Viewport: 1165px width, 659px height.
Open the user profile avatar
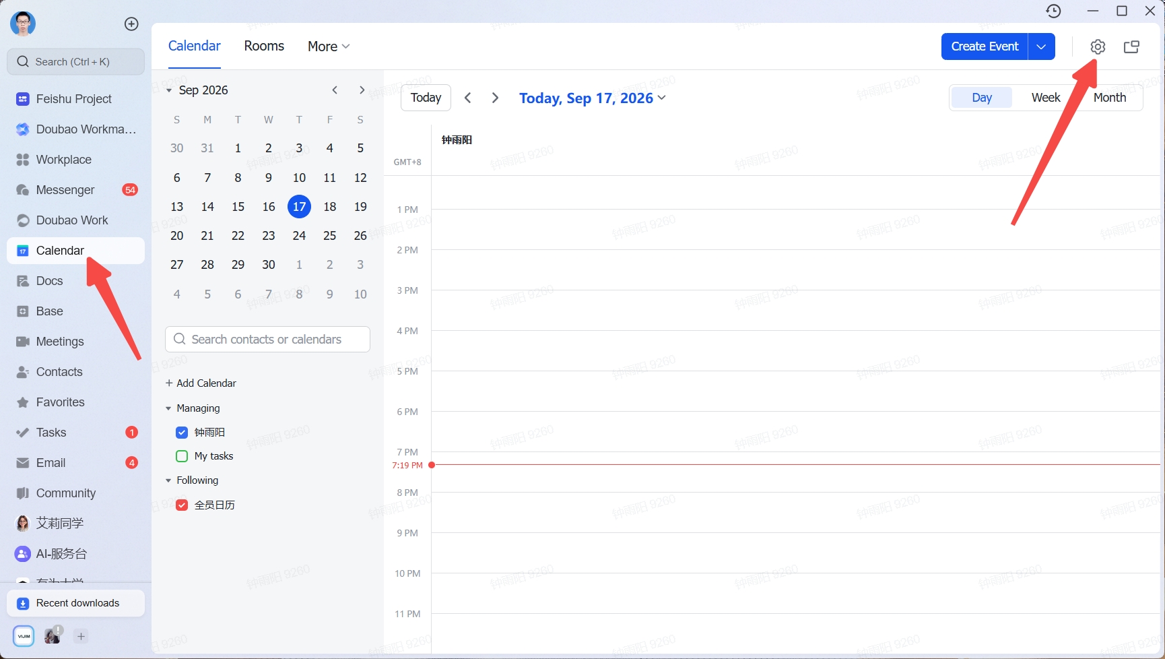coord(23,24)
